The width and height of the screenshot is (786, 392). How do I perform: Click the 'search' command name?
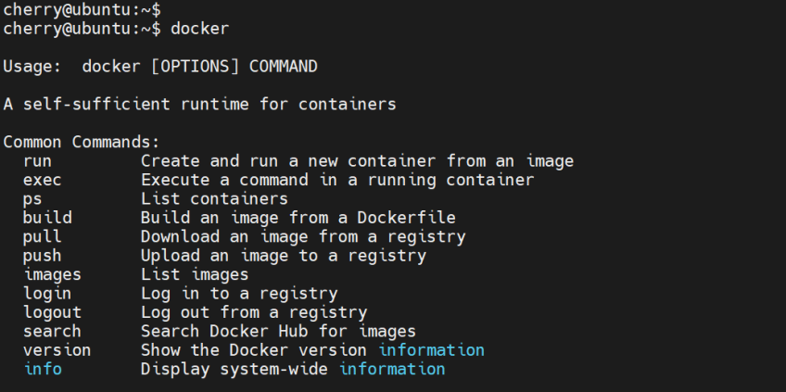point(52,331)
